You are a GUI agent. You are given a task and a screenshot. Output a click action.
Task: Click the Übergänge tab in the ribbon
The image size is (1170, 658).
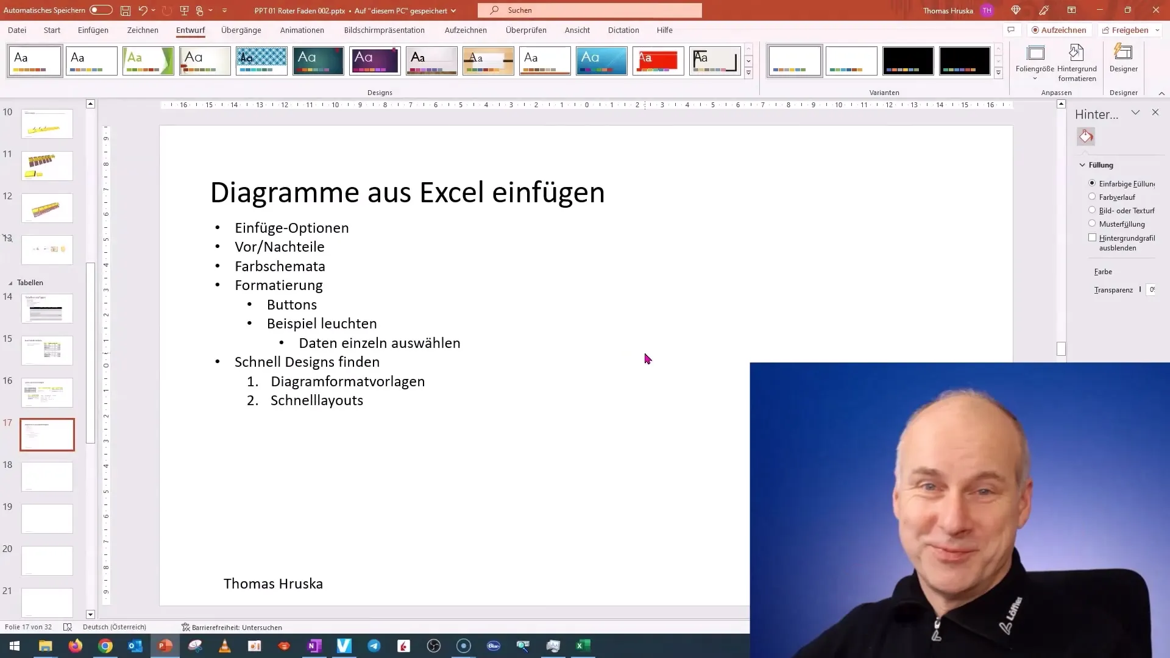[x=241, y=30]
